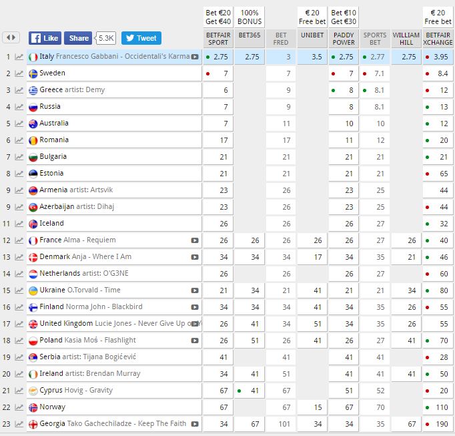Open the odds history chart icon for Italy
The image size is (455, 436).
[x=19, y=57]
